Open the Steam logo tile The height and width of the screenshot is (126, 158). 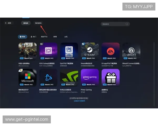pyautogui.click(x=90, y=51)
